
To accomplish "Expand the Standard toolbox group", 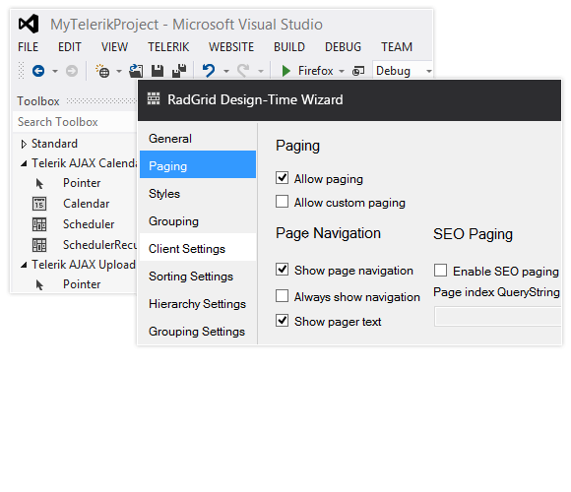I will [x=24, y=144].
